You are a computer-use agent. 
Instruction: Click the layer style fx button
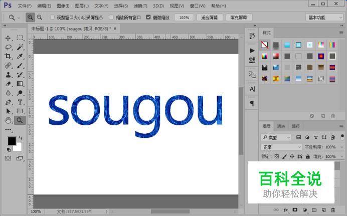(286, 210)
